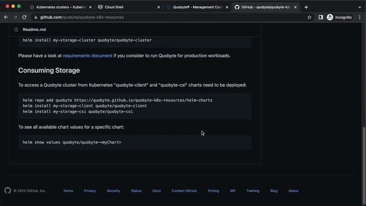The image size is (366, 206).
Task: Open the Training footer link
Action: coord(253,191)
